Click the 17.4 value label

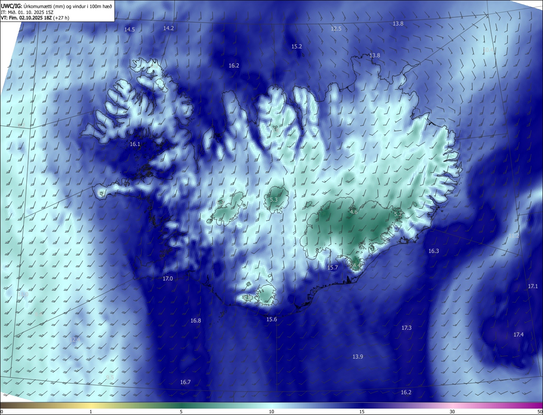(518, 335)
